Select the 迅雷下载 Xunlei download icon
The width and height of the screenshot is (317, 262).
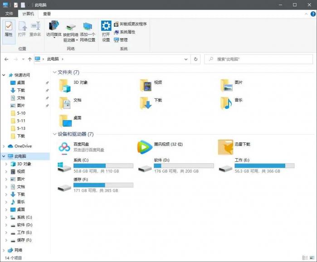coord(225,147)
